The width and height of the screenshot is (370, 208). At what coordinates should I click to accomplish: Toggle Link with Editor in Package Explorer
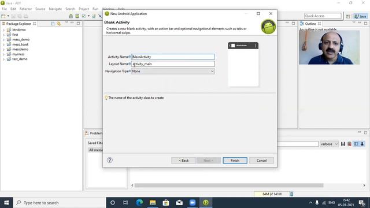(58, 24)
